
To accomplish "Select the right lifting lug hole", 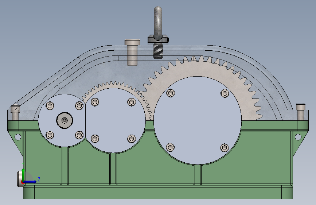I will (298, 137).
